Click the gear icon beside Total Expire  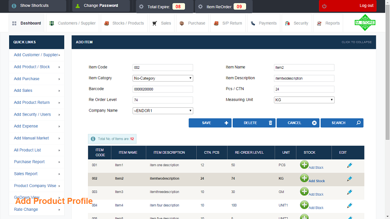click(141, 6)
